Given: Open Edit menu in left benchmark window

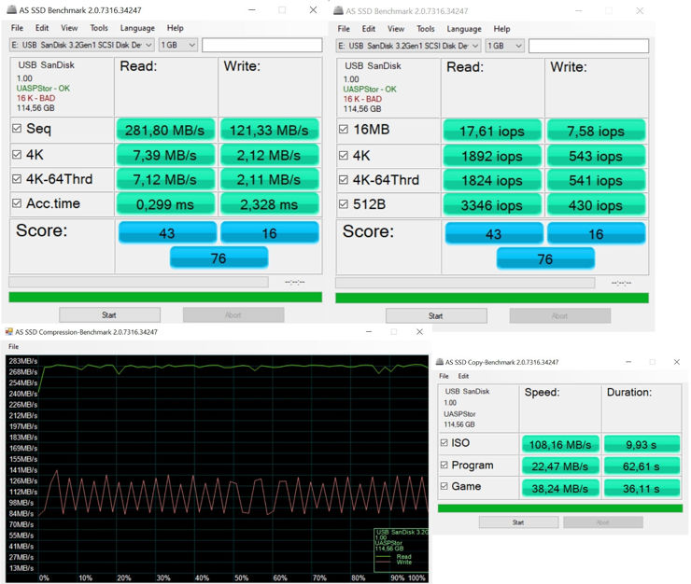Looking at the screenshot, I should point(42,28).
